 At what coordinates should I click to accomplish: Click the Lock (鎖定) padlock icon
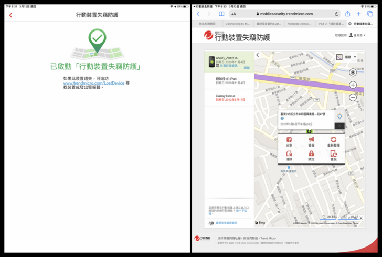pos(311,153)
